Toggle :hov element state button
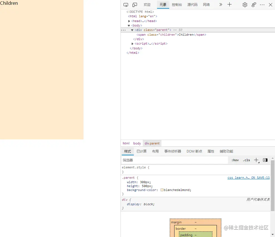This screenshot has height=237, width=275. [235, 160]
